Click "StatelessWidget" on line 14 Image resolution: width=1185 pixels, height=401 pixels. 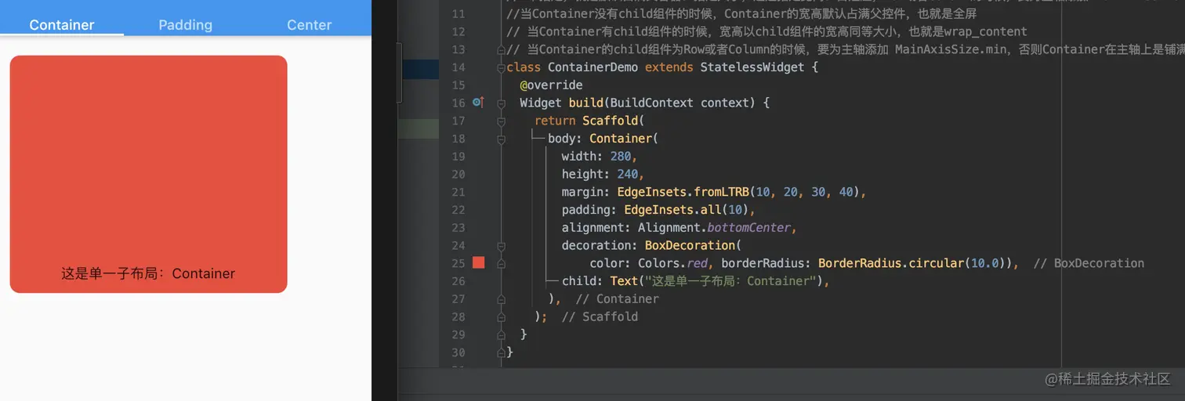click(751, 67)
